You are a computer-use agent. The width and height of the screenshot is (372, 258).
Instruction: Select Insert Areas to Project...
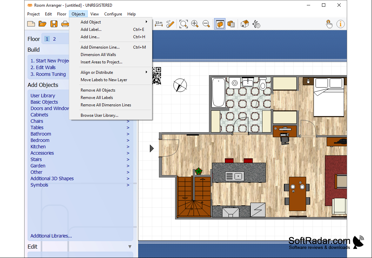tap(111, 62)
